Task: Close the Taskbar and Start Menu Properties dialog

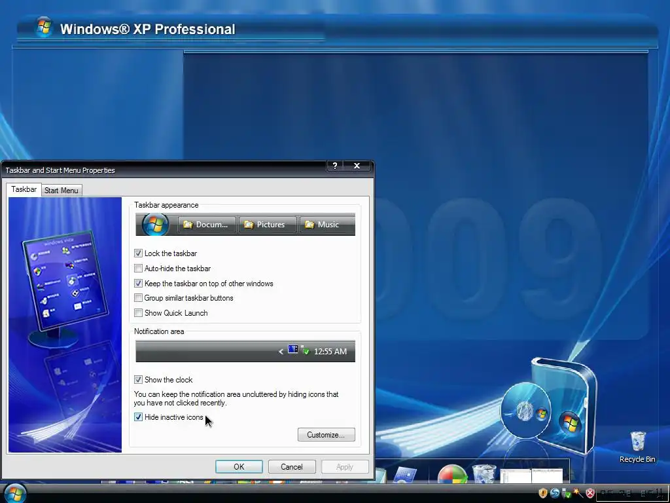Action: point(357,166)
